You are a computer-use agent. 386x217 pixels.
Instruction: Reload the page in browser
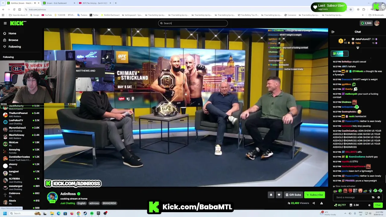[x=14, y=9]
